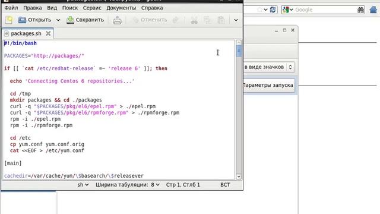The width and height of the screenshot is (380, 214).
Task: Expand the recent files arrow beside Открыть
Action: click(58, 20)
